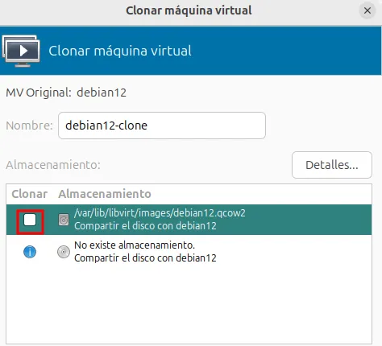Click the blue info icon in Clonar column
Image resolution: width=382 pixels, height=346 pixels.
(30, 252)
